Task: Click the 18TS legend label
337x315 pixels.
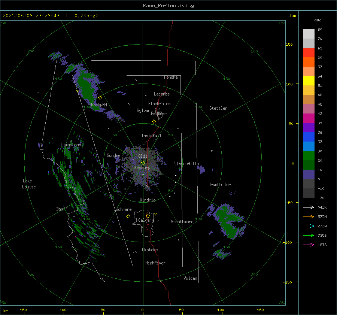Action: [x=322, y=245]
